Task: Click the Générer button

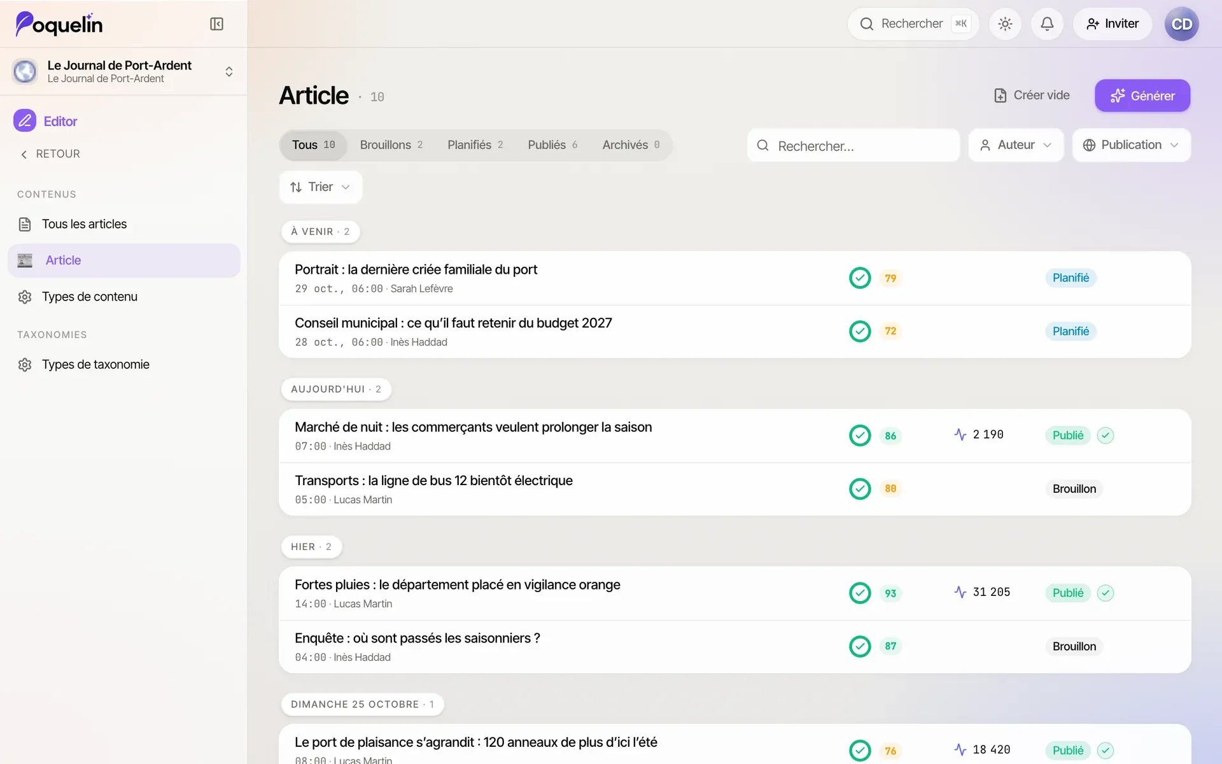Action: click(1142, 95)
